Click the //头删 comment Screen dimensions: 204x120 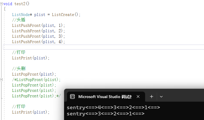(19, 69)
